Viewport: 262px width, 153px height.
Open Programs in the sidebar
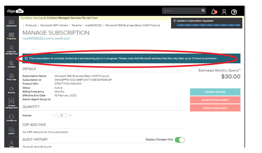[x=11, y=36]
